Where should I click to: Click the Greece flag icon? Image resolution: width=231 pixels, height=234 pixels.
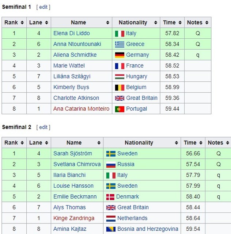point(120,44)
